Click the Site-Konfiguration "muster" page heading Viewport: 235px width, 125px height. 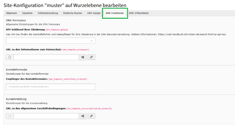point(65,5)
